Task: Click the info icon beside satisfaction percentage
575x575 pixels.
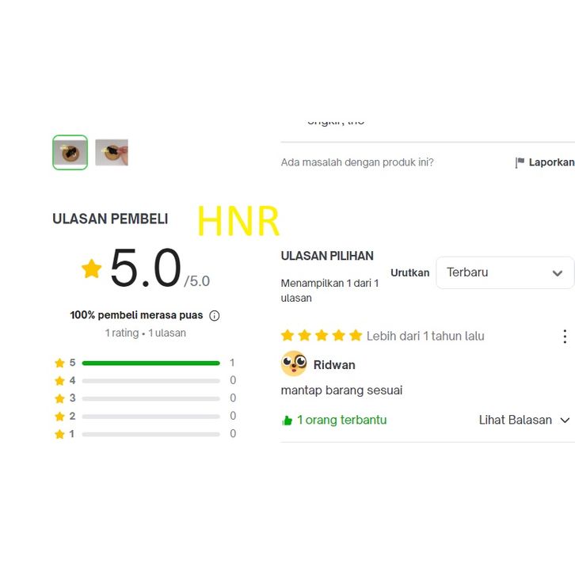Action: click(215, 315)
